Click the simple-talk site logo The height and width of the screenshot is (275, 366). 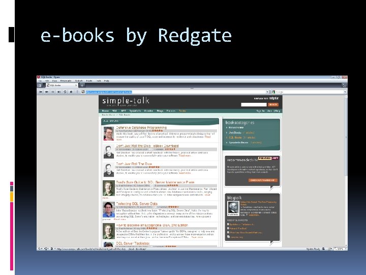126,101
